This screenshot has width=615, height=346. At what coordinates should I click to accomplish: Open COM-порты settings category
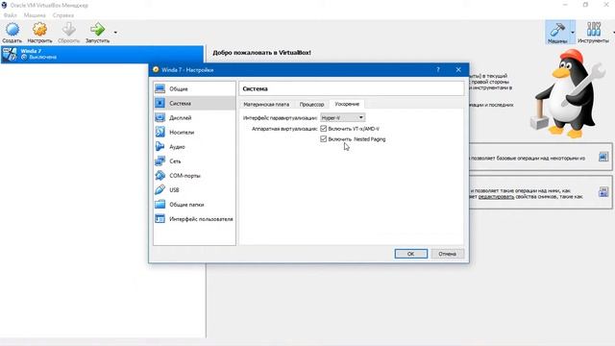[194, 176]
